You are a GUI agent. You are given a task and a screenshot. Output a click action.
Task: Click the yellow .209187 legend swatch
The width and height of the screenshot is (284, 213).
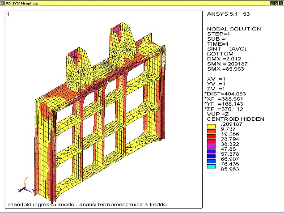(211, 126)
